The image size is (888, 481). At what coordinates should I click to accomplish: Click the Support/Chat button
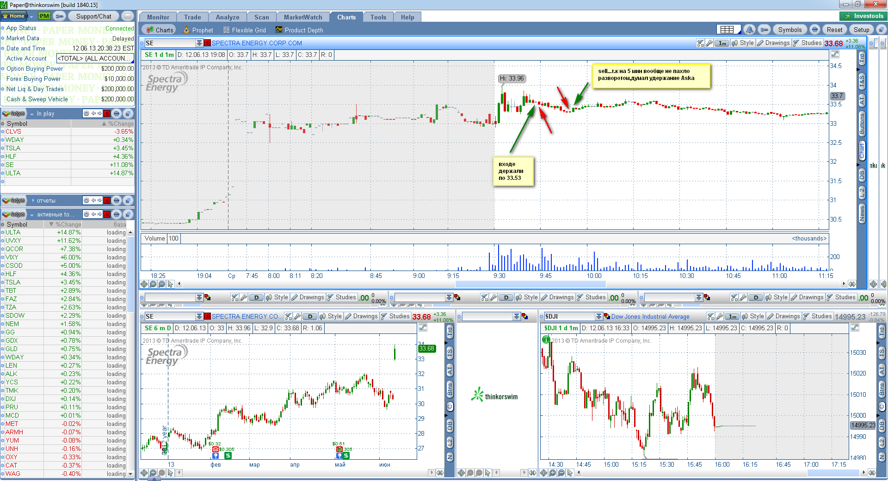[x=93, y=16]
